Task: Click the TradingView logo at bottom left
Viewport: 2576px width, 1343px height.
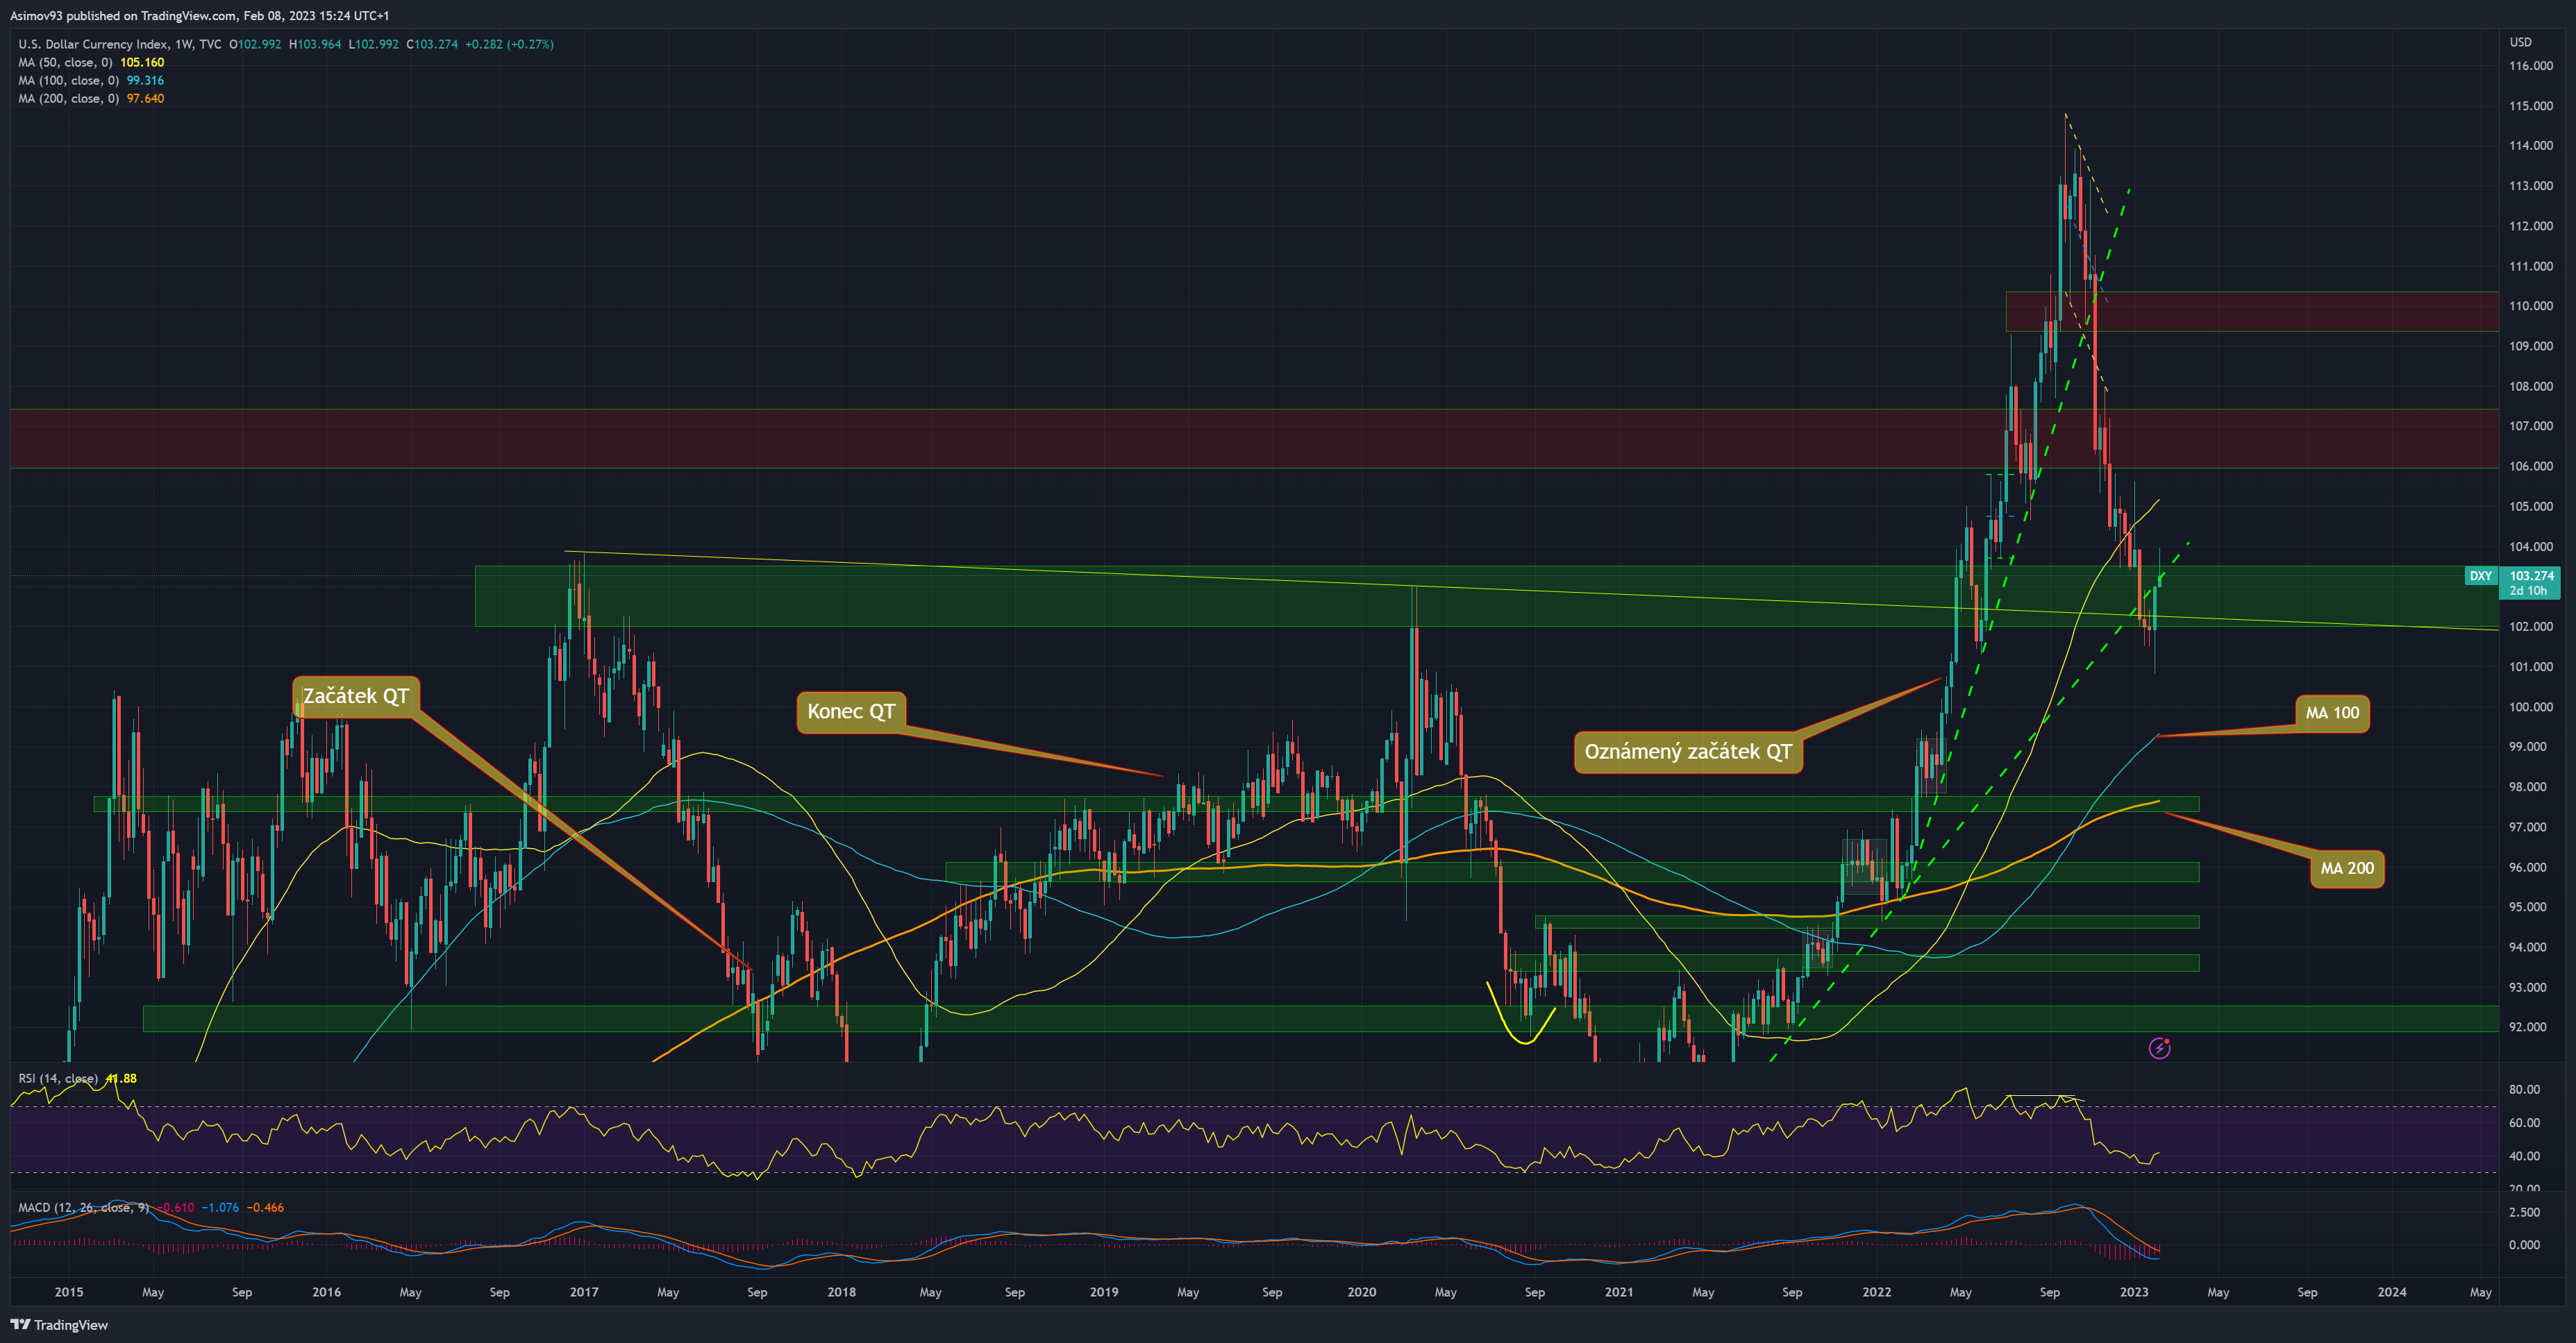Action: pyautogui.click(x=59, y=1324)
